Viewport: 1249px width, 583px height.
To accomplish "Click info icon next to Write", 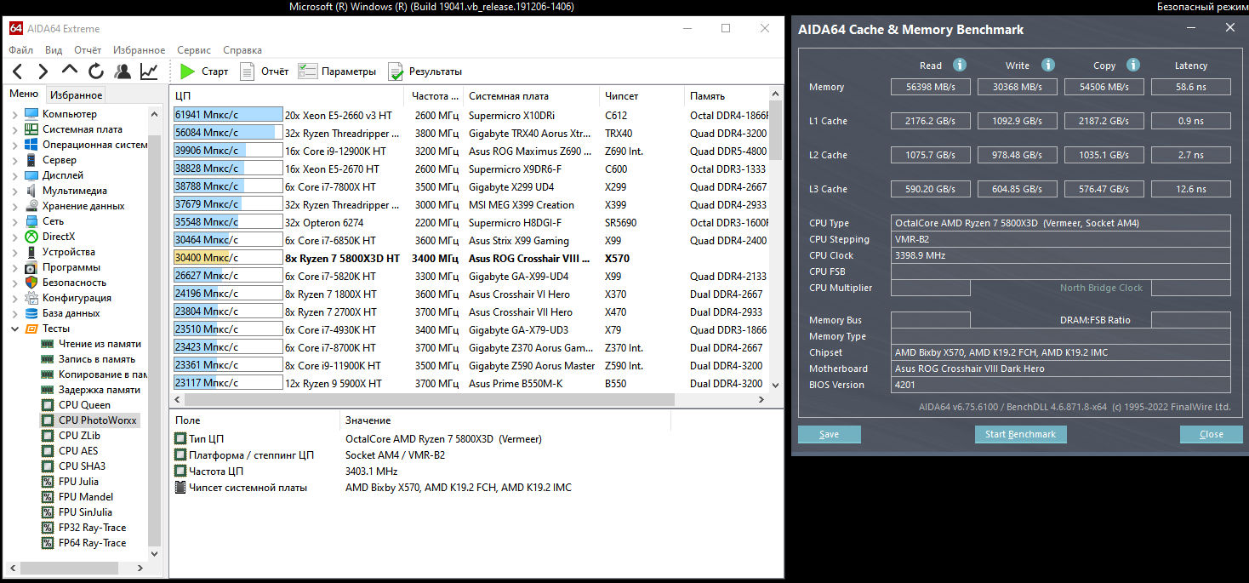I will click(1048, 65).
